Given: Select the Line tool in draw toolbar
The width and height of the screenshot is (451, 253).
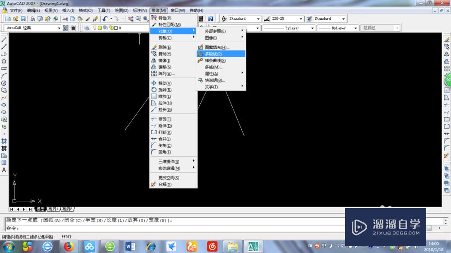Looking at the screenshot, I should 4,40.
